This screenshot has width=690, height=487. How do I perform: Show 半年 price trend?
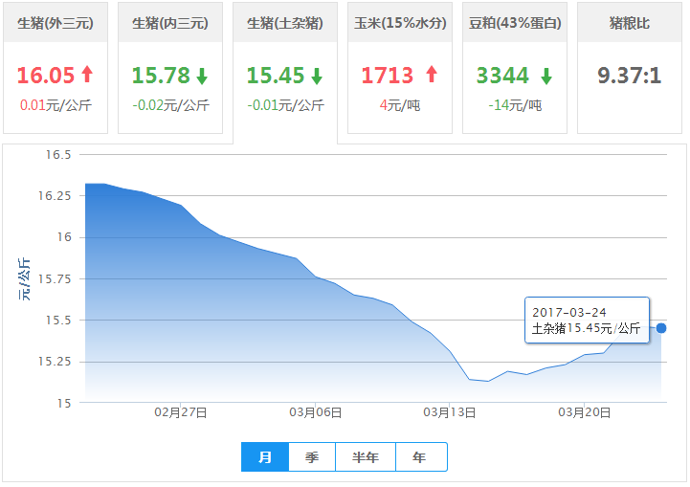click(366, 457)
